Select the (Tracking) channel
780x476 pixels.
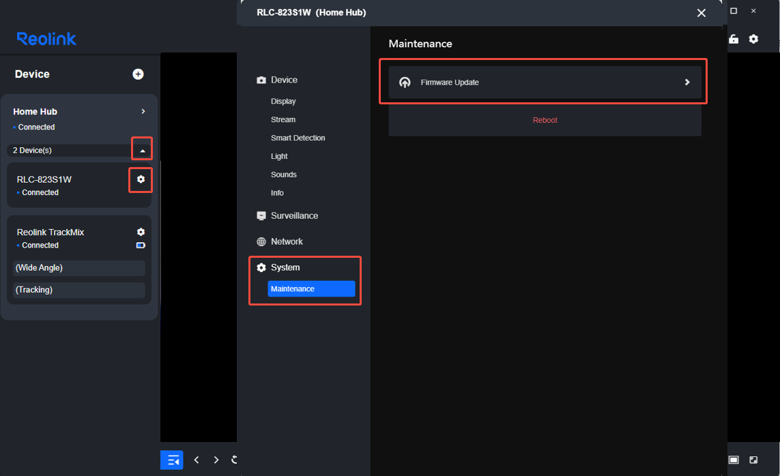coord(79,290)
